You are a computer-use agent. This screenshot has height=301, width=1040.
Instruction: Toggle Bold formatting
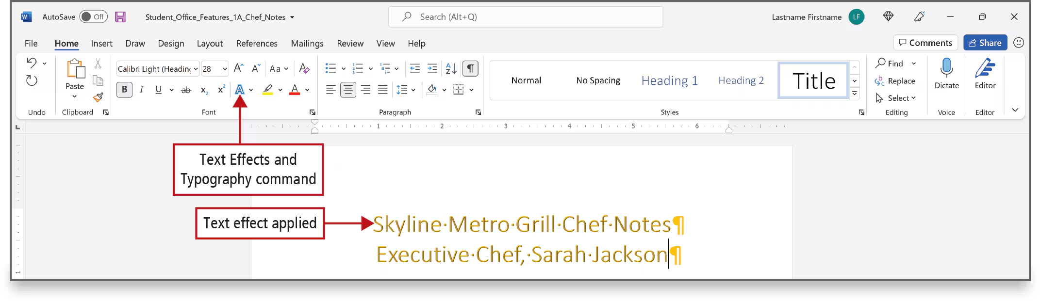125,90
